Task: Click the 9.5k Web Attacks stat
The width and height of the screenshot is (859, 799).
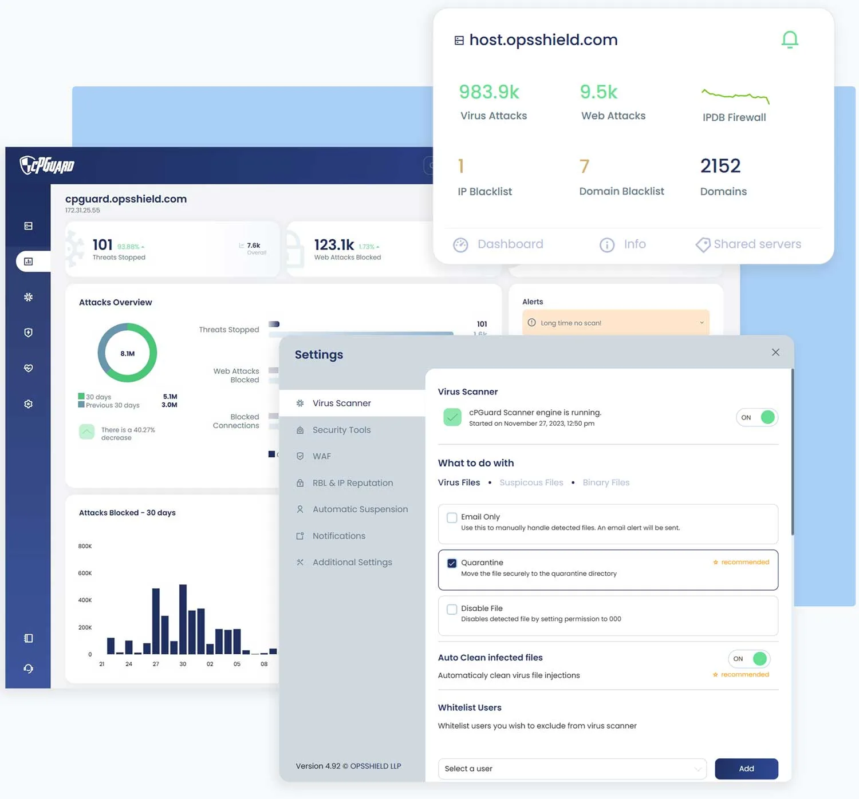Action: [613, 102]
